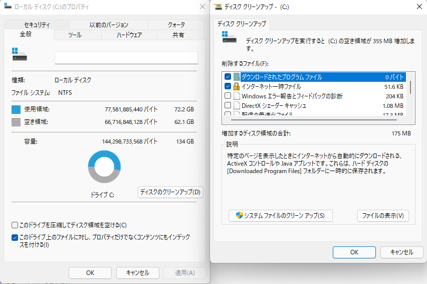
Task: Switch to the クォータ tab
Action: (x=176, y=25)
